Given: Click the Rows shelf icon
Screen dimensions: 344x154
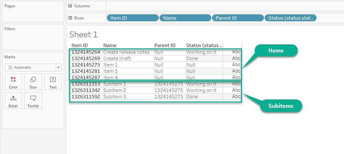Looking at the screenshot, I should pos(70,18).
